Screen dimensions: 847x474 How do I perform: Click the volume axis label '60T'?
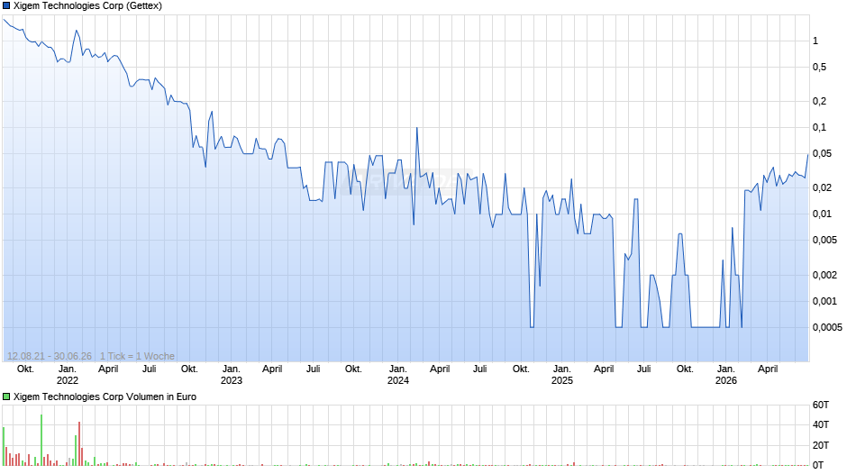point(821,405)
